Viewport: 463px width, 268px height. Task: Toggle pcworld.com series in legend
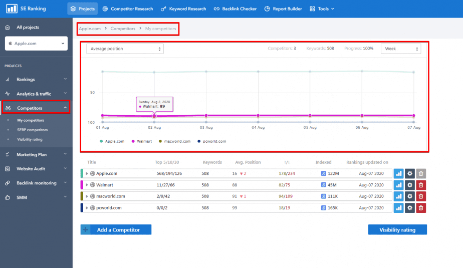coord(212,141)
